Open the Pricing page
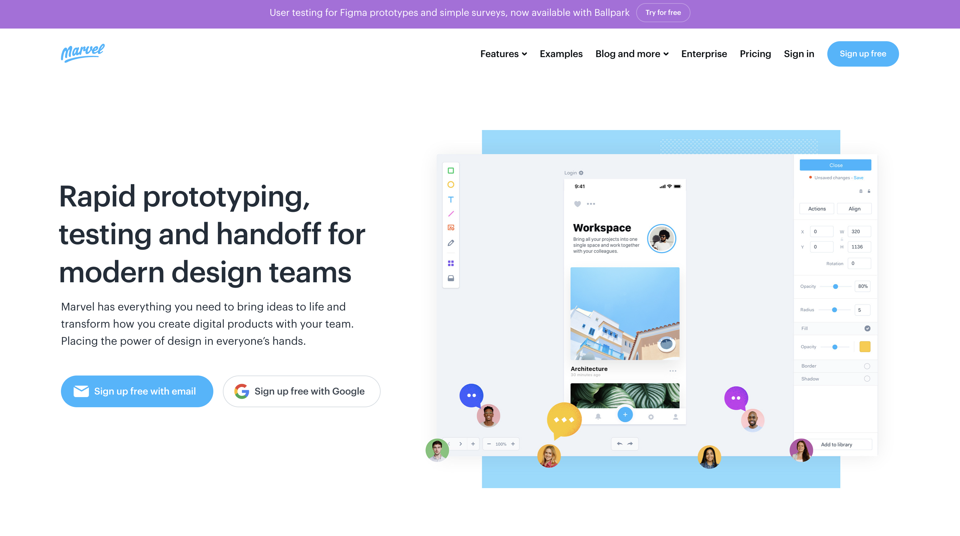 (755, 54)
